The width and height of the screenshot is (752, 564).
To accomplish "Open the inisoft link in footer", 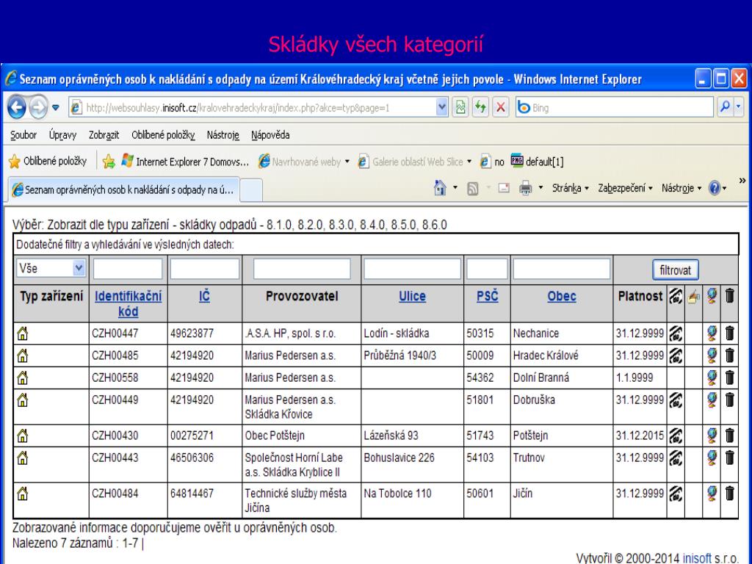I will coord(697,558).
